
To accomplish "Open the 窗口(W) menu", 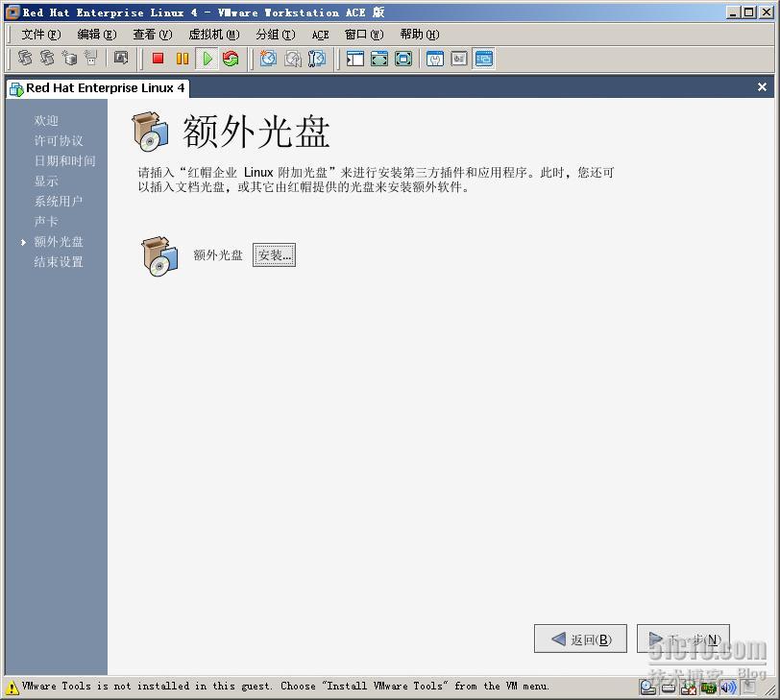I will click(364, 35).
